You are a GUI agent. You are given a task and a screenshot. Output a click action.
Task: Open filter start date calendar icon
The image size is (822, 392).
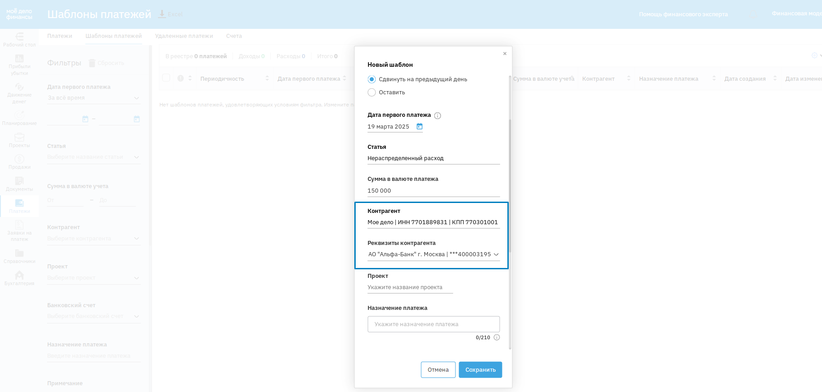pos(85,119)
